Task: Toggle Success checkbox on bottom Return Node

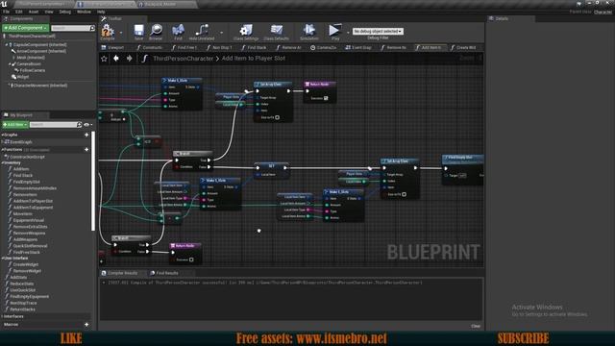Action: click(191, 259)
